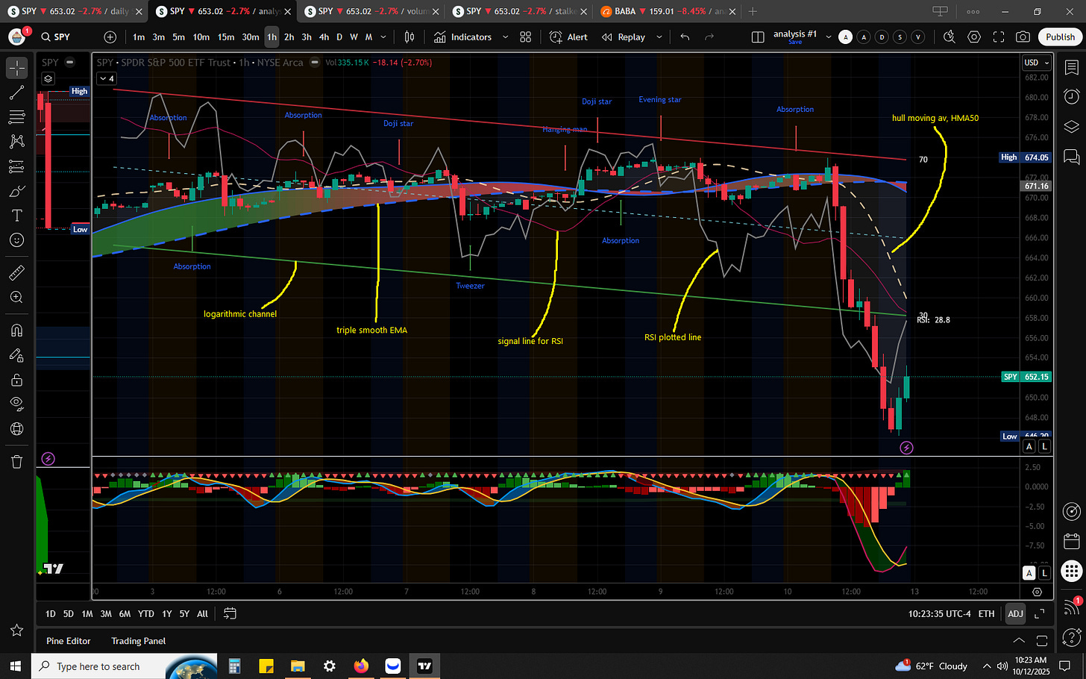Screen dimensions: 1086x679
Task: Switch to the W weekly timeframe
Action: tap(354, 37)
